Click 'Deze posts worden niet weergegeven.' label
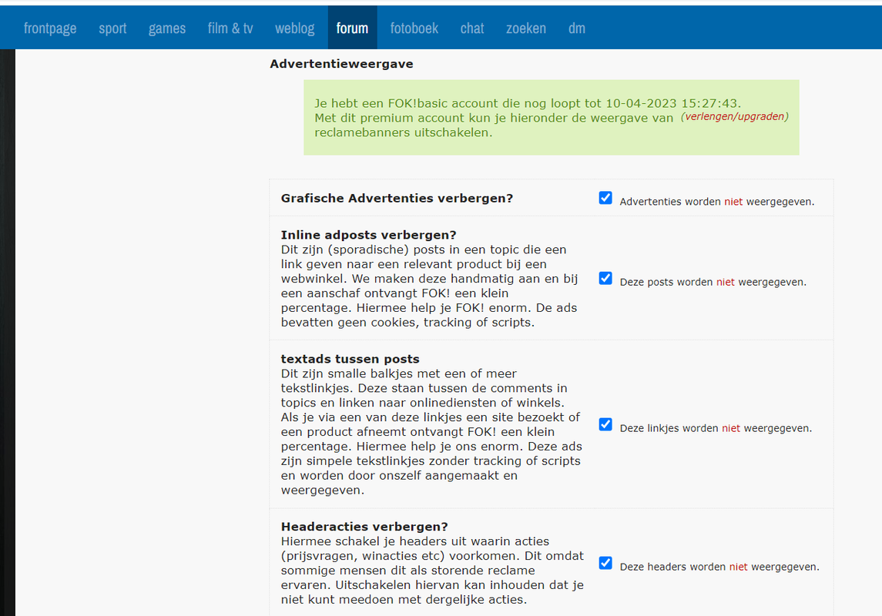 [713, 282]
